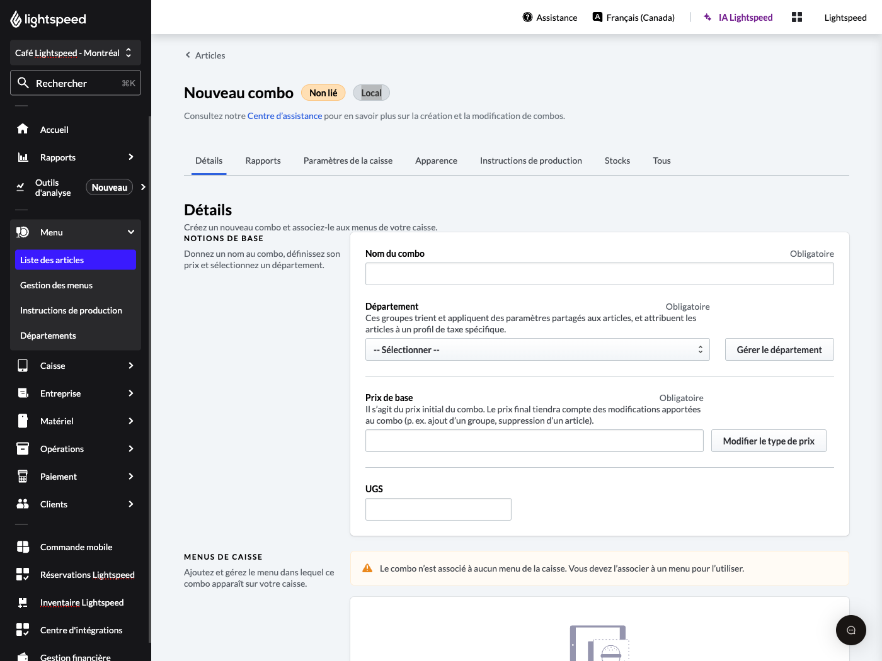Click the back arrow beside Articles
The height and width of the screenshot is (661, 882).
coord(188,55)
